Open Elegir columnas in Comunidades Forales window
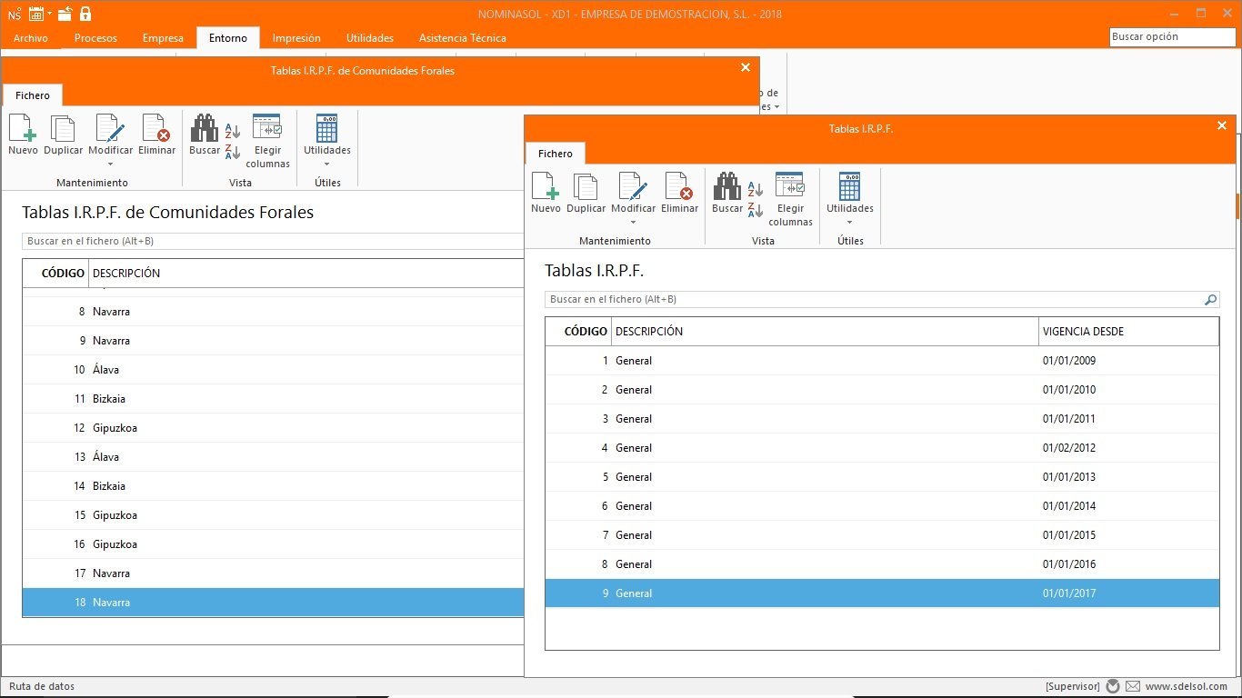Image resolution: width=1242 pixels, height=698 pixels. tap(267, 128)
